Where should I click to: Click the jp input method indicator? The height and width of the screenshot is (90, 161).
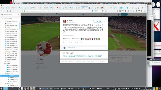[116, 88]
